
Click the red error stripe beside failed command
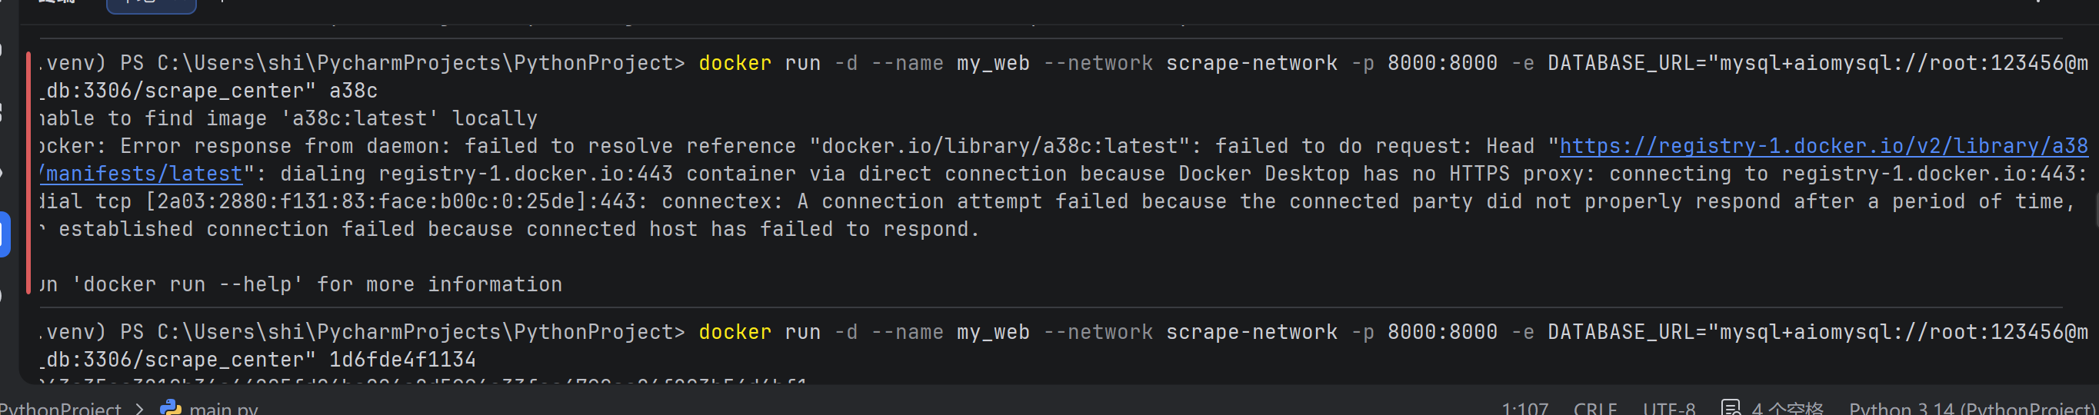point(28,172)
